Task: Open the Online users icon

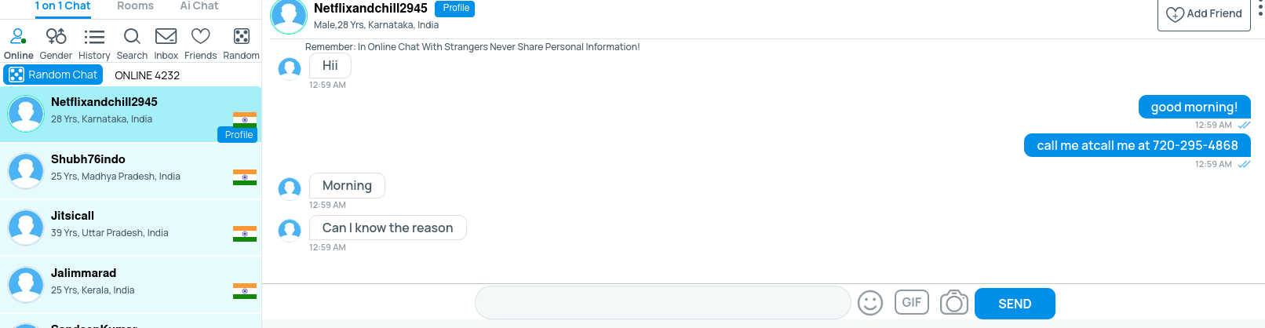Action: click(x=18, y=36)
